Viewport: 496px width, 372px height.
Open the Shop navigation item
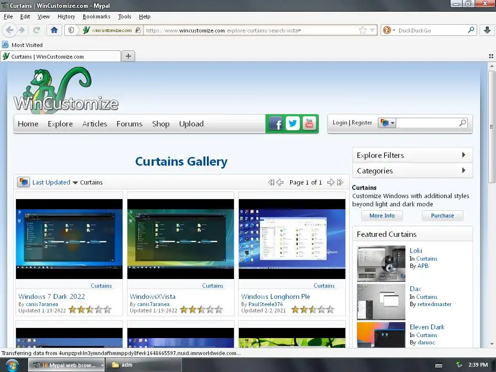coord(161,124)
